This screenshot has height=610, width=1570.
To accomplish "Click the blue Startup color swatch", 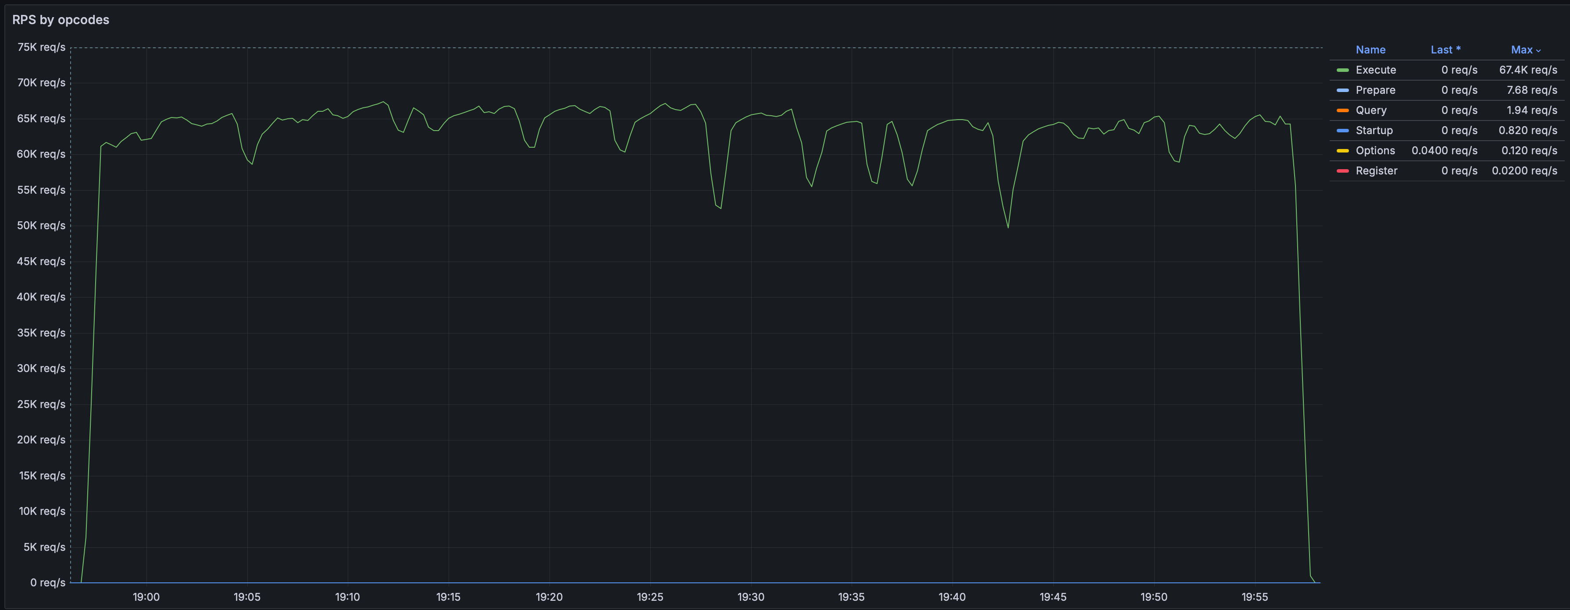I will click(x=1342, y=130).
